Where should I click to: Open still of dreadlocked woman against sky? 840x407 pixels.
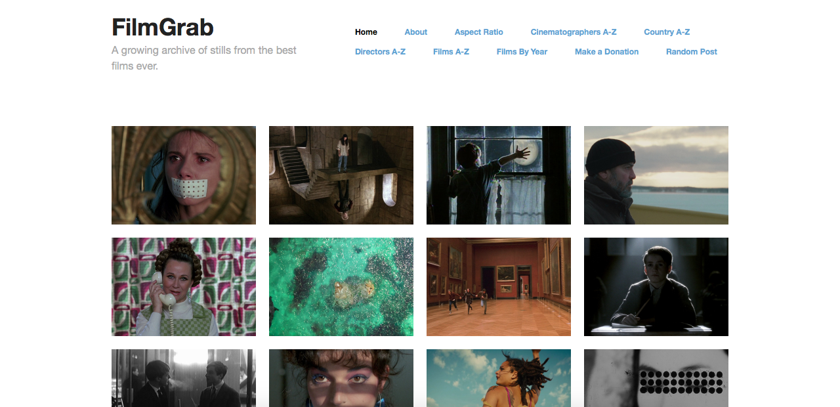click(499, 378)
